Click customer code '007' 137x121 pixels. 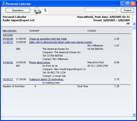coord(18,66)
